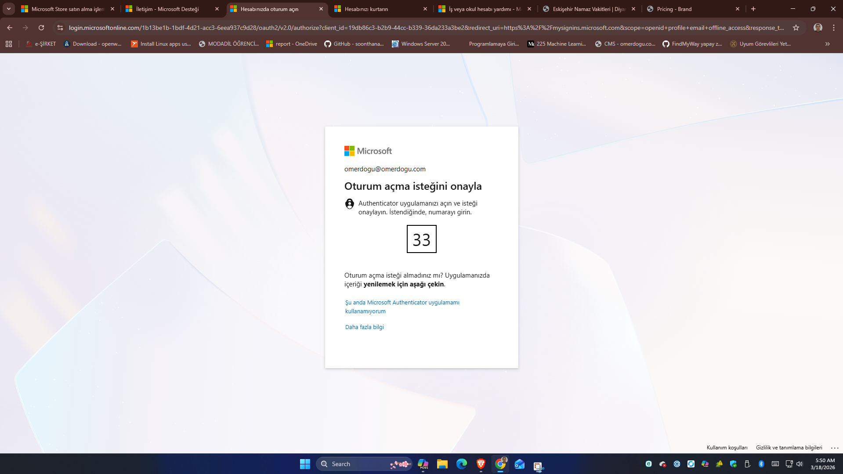Open the Chrome three-dot menu

834,28
